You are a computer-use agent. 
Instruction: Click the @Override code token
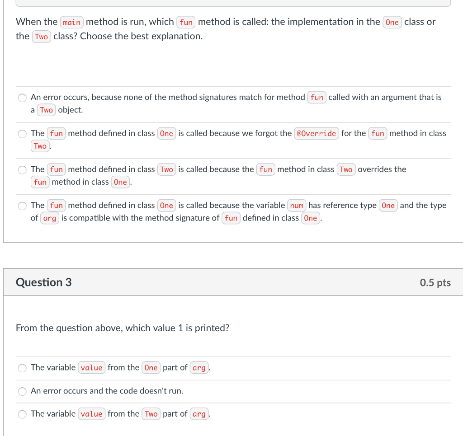point(317,133)
